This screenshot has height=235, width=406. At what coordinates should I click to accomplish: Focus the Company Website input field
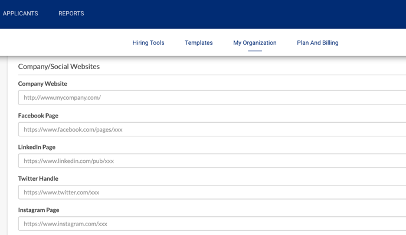(212, 97)
